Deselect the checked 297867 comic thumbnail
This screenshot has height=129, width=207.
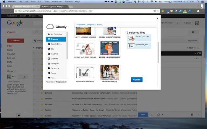85,48
